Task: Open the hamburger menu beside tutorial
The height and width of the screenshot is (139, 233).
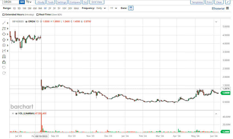Action: [227, 8]
